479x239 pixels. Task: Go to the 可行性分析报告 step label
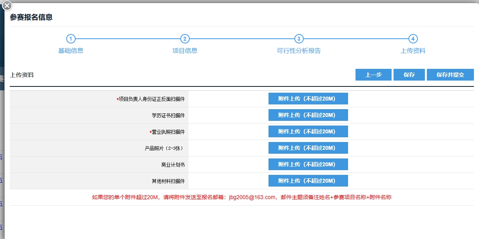tap(299, 51)
